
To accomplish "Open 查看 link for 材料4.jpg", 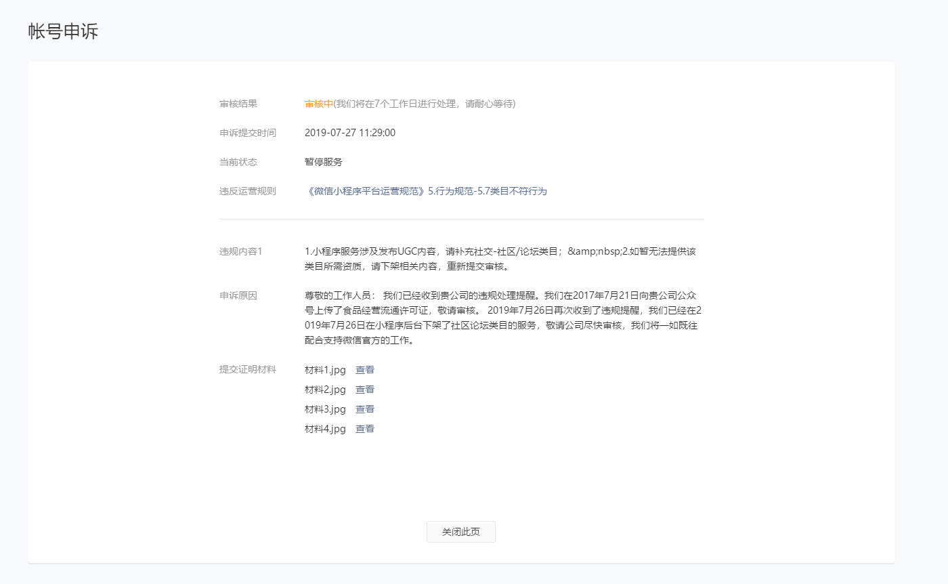I will [x=365, y=429].
